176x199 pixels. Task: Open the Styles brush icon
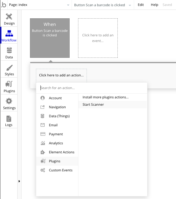coord(9,68)
